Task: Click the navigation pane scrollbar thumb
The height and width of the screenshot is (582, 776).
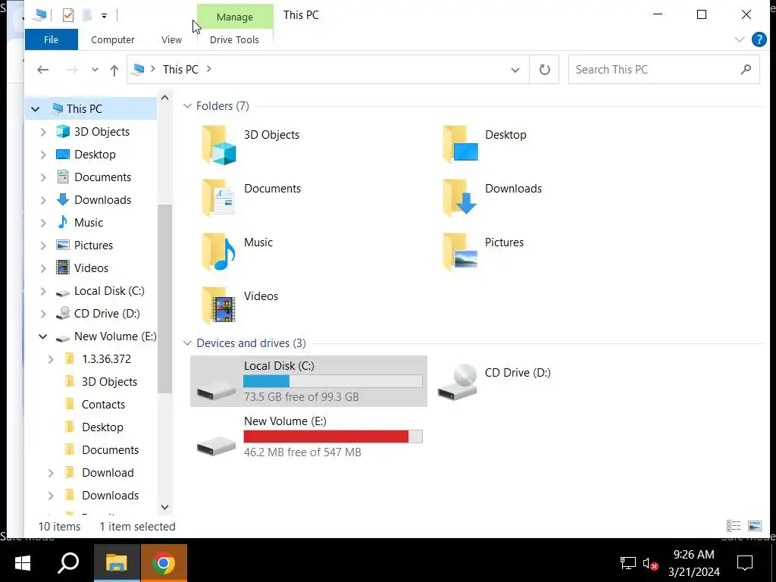Action: [x=164, y=299]
